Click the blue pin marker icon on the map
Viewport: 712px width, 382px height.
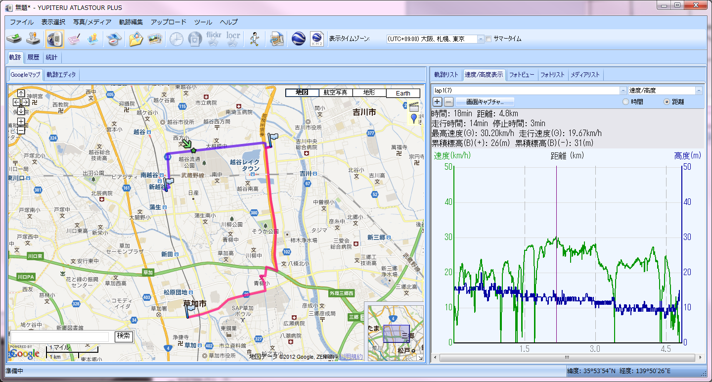(413, 119)
